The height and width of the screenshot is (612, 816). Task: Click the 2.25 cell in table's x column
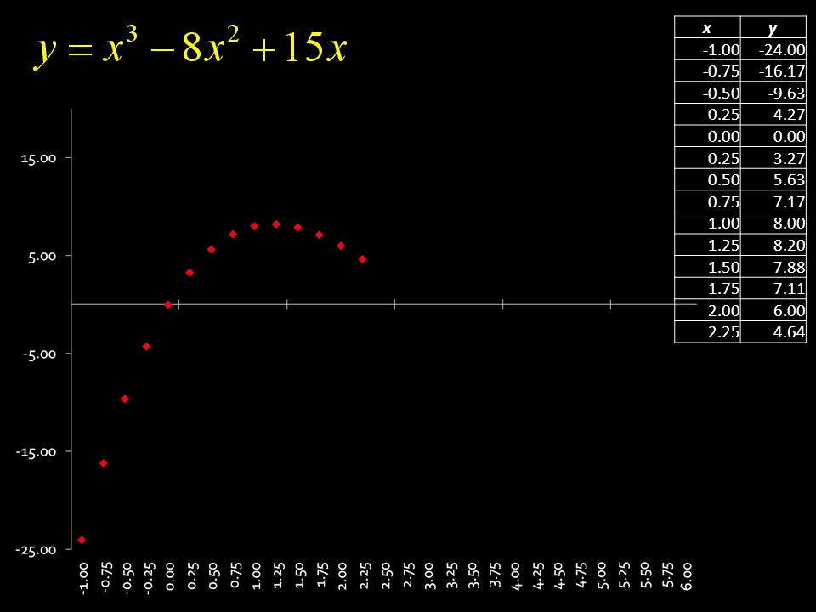pos(707,332)
